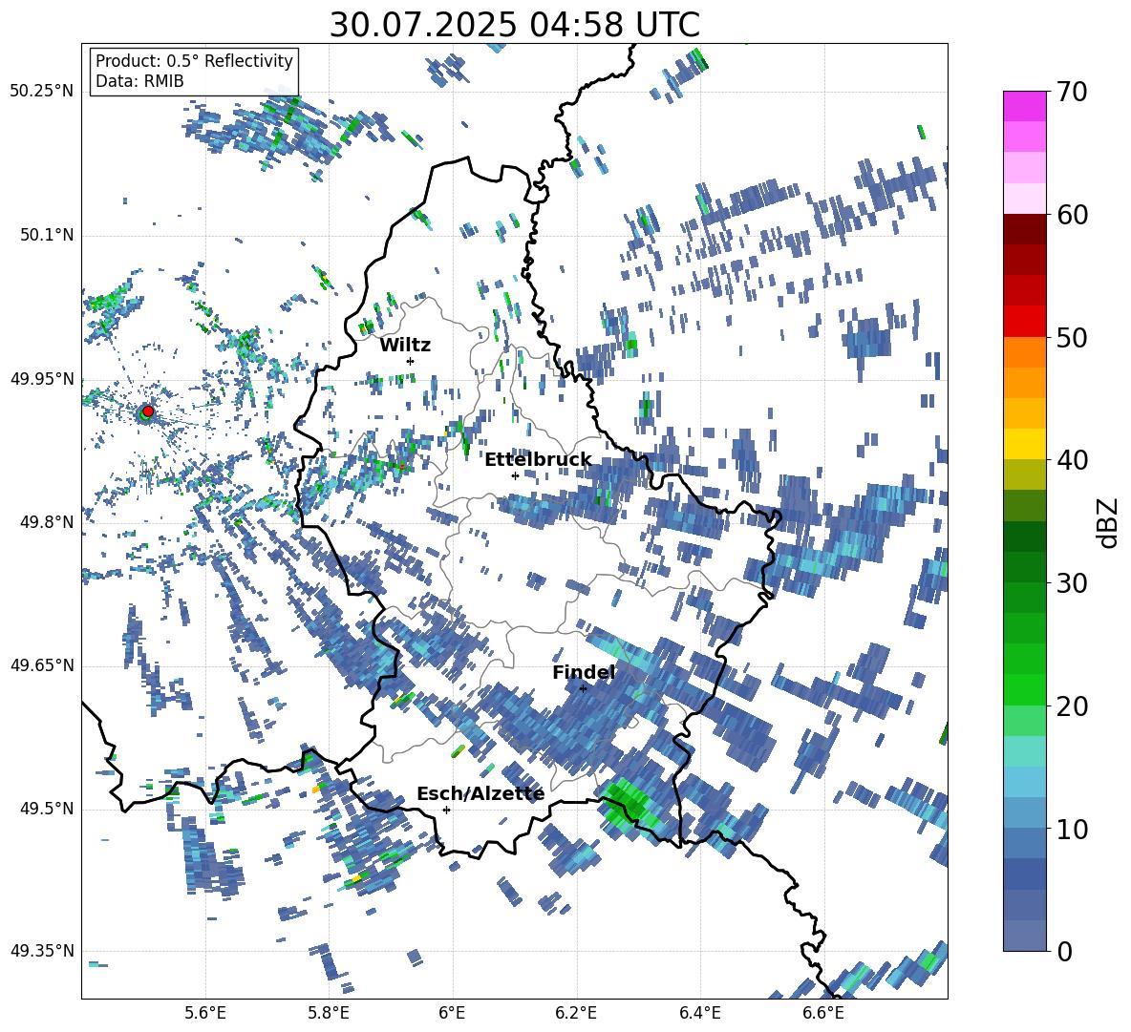Click the 6°E longitude label

(452, 1013)
